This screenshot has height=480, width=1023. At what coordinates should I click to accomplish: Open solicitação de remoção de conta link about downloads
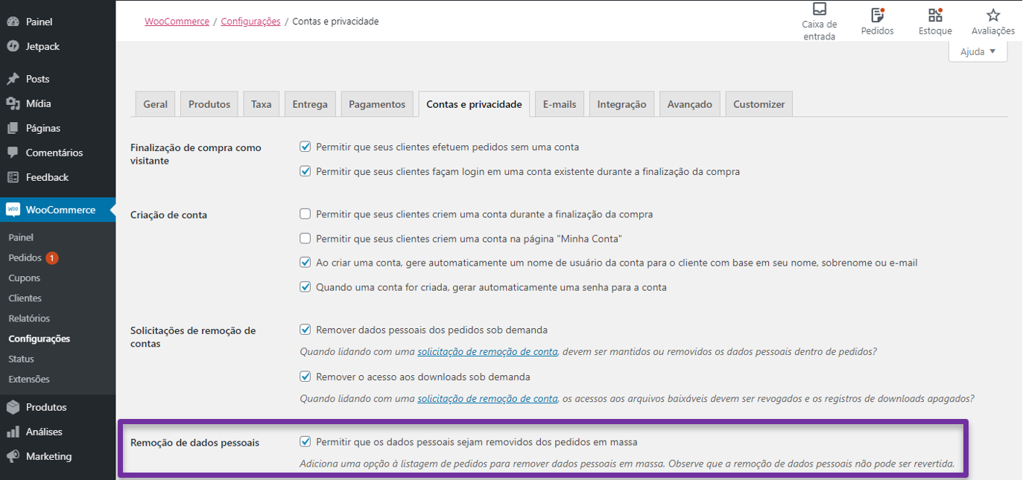487,399
